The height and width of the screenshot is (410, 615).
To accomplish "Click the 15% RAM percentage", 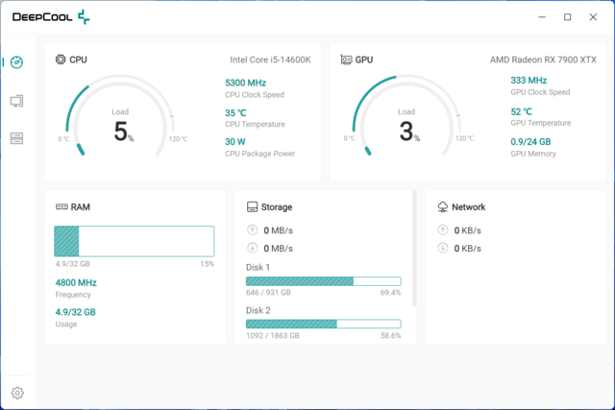I will pos(208,264).
